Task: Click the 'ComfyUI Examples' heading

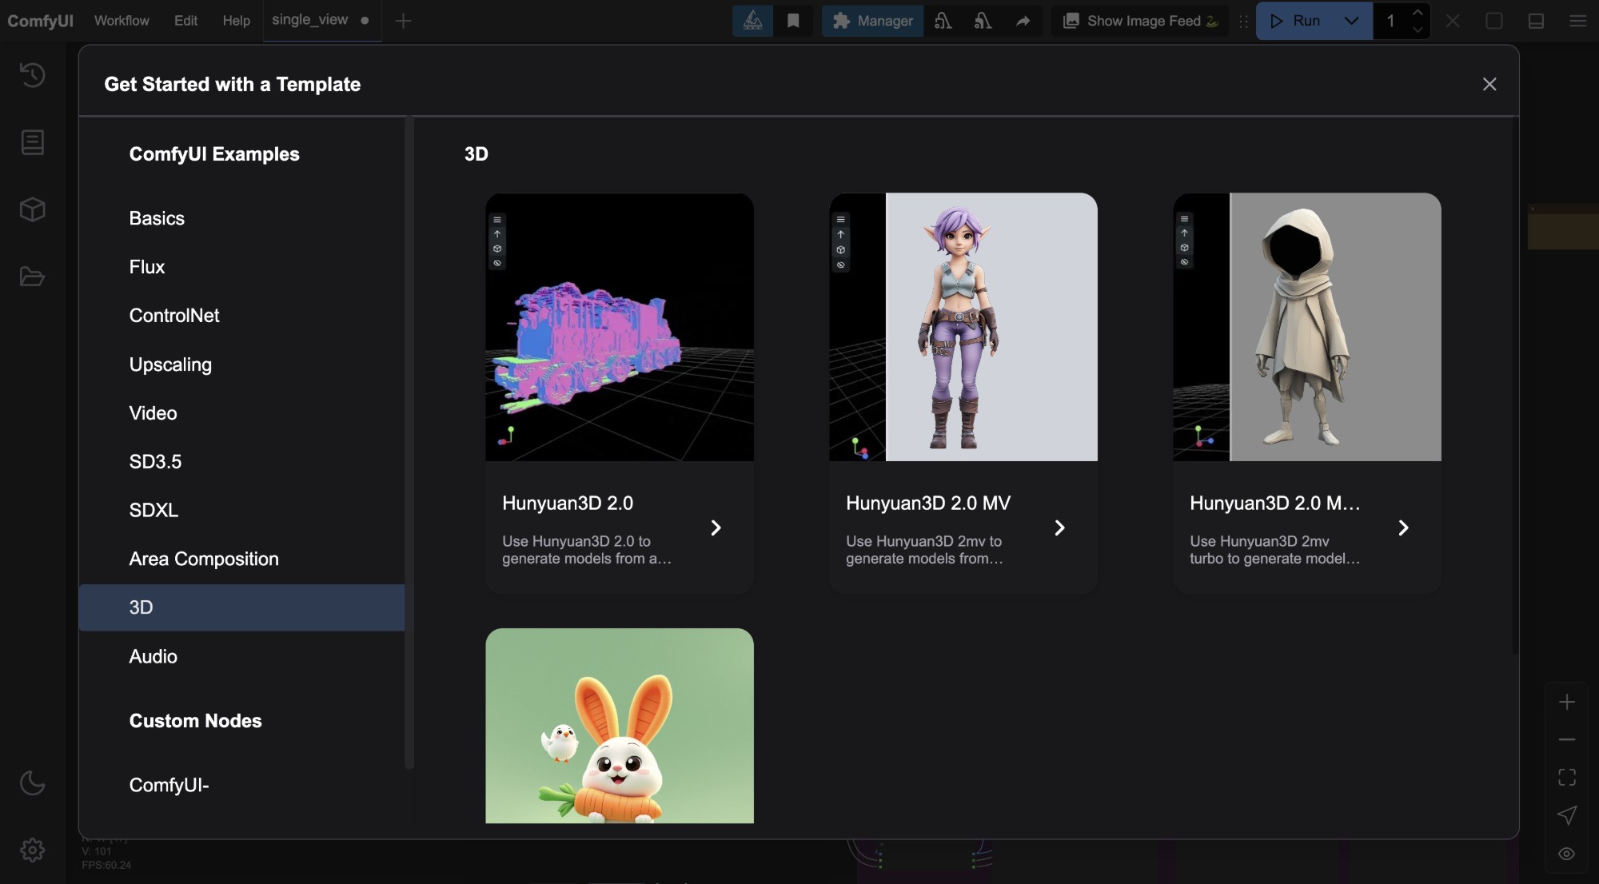Action: [x=214, y=154]
